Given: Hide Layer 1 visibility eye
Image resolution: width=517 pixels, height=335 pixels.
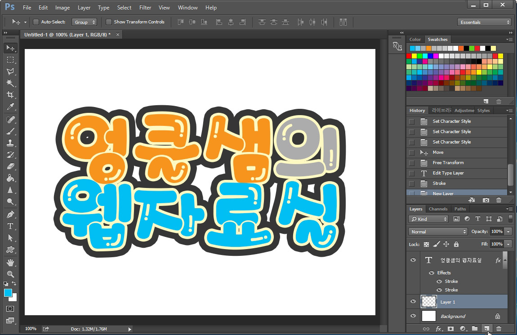Looking at the screenshot, I should point(413,302).
